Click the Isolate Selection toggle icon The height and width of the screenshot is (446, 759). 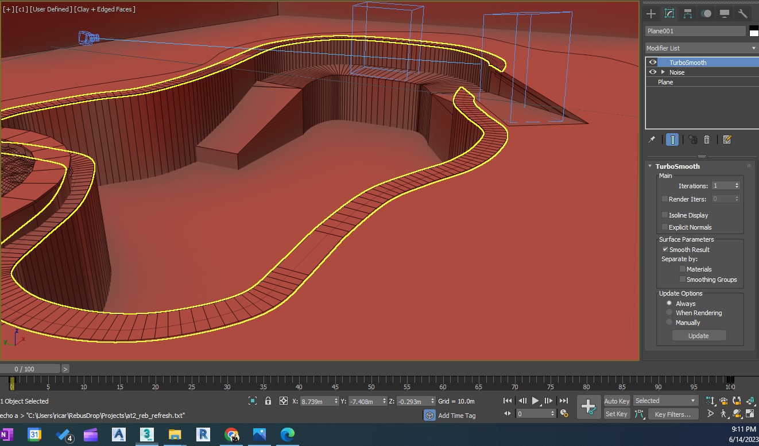pyautogui.click(x=253, y=401)
